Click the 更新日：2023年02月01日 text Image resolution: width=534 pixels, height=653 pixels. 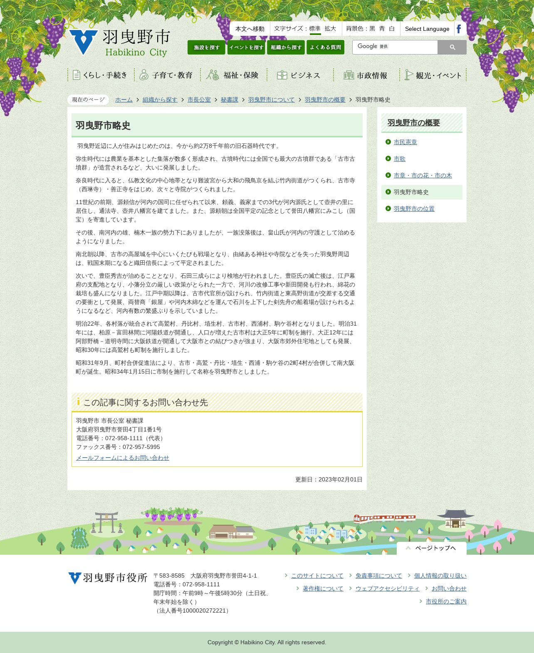click(x=329, y=479)
